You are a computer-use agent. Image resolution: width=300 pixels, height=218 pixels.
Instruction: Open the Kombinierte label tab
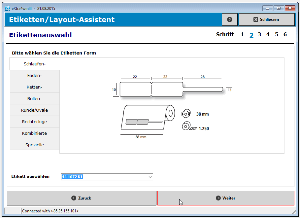click(x=35, y=133)
